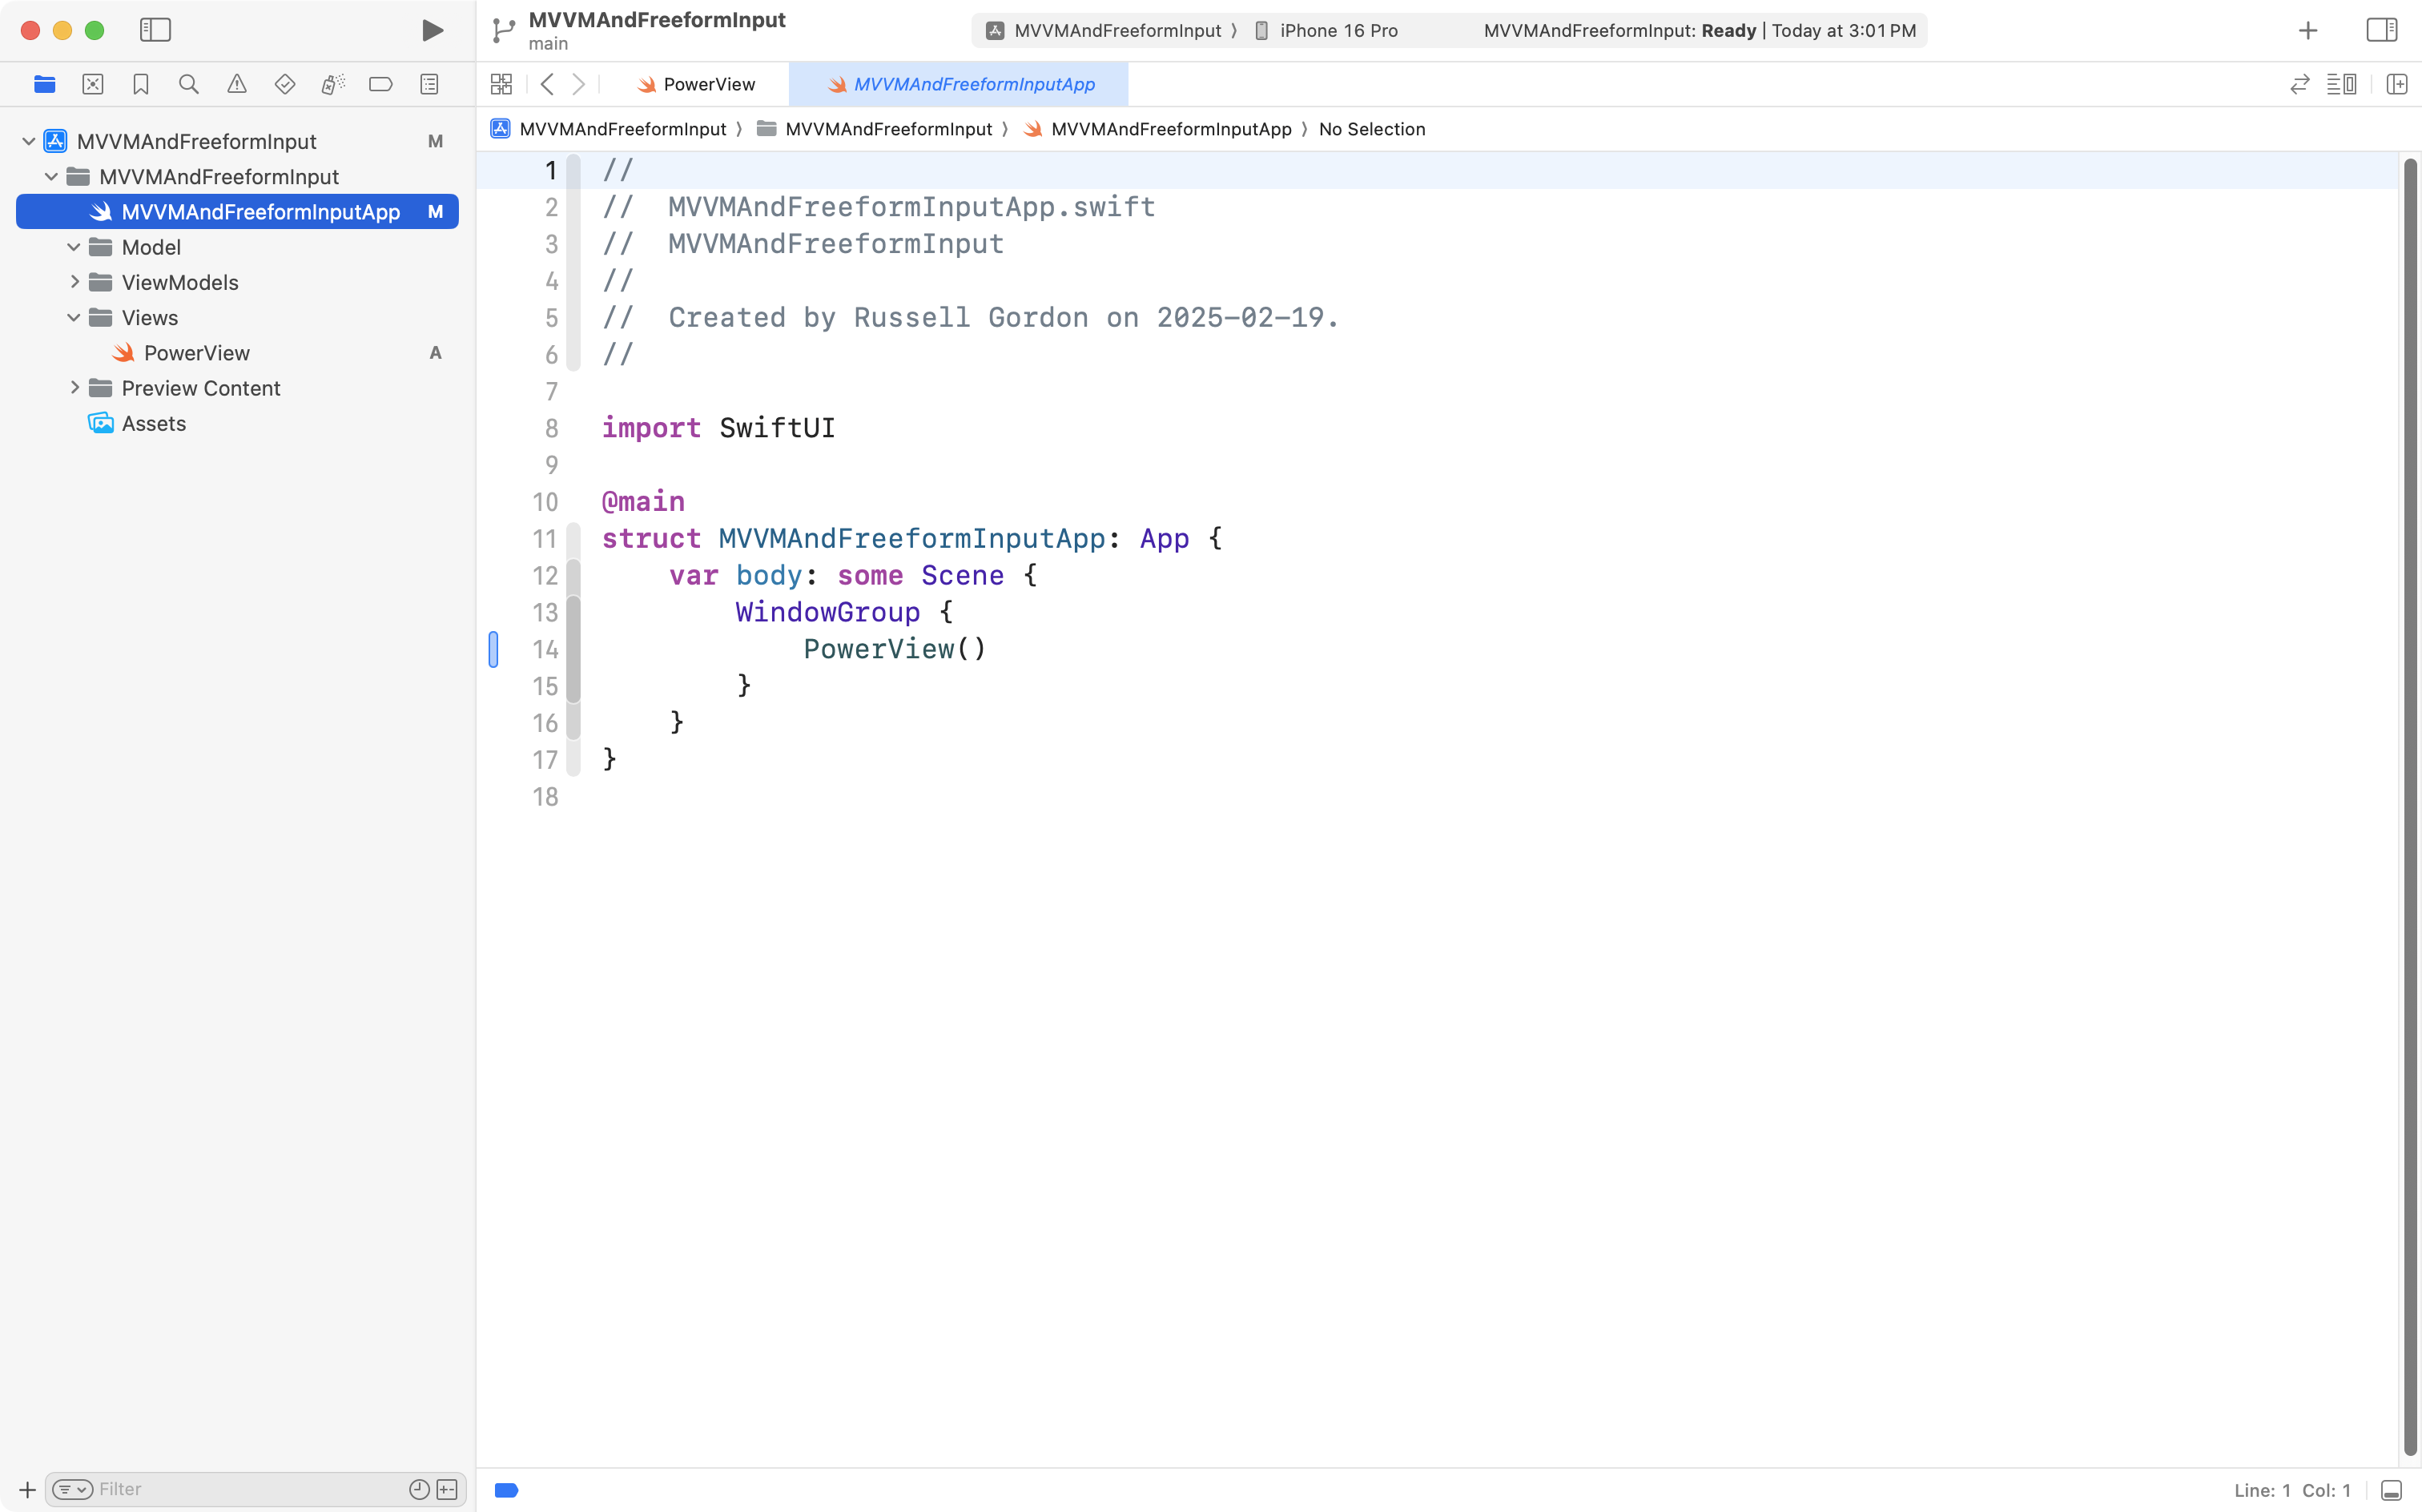
Task: Open the test navigator diamond icon
Action: point(285,84)
